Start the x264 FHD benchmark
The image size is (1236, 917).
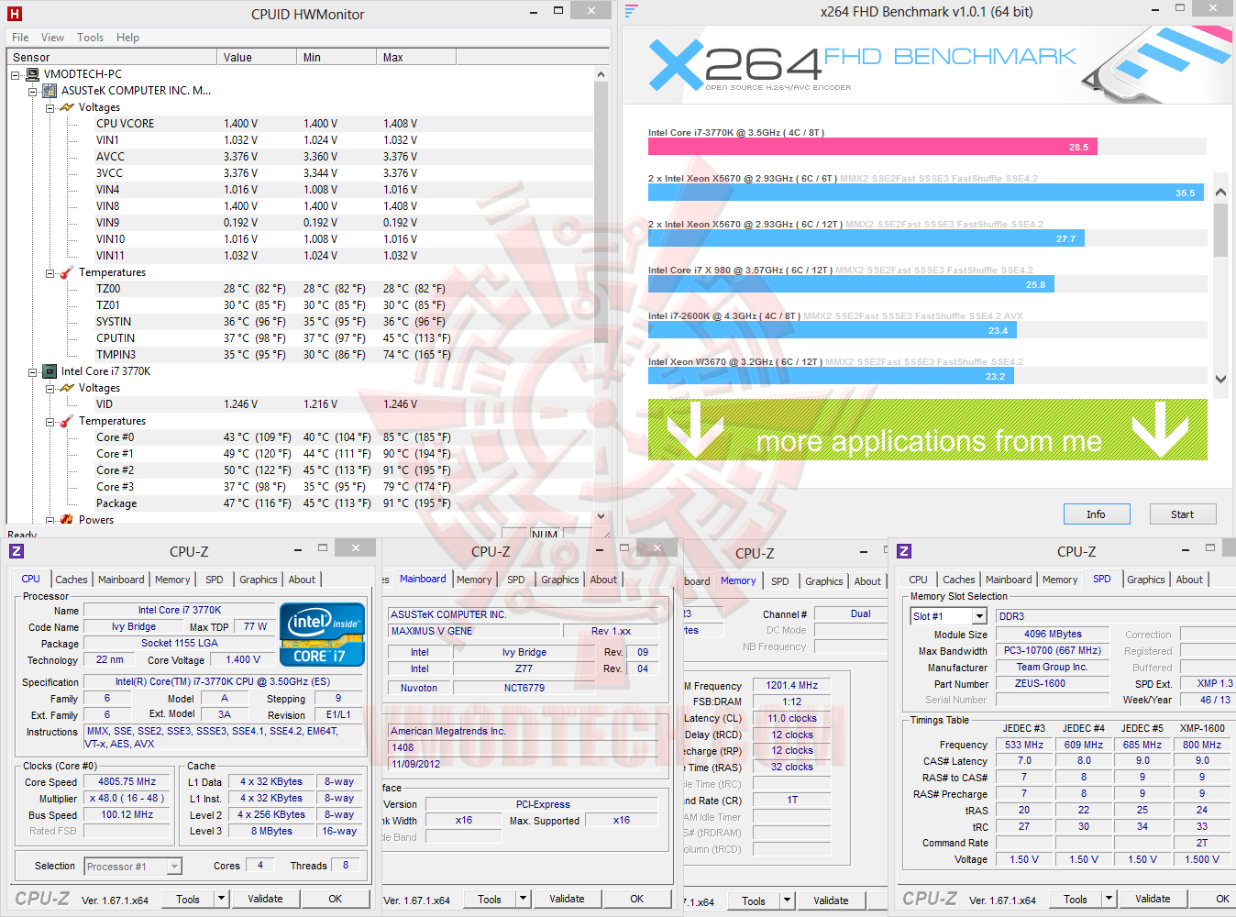1183,514
